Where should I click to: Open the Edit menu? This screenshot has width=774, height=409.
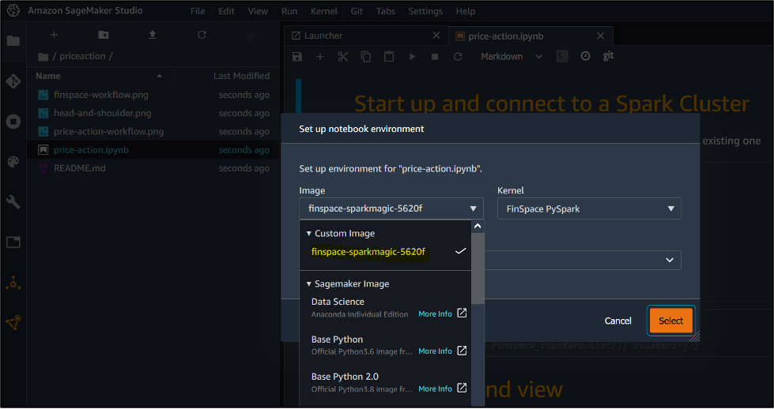click(x=227, y=11)
